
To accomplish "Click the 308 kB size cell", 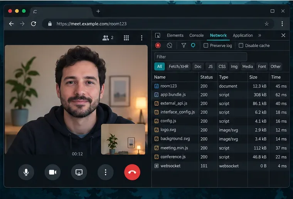I will 260,95.
